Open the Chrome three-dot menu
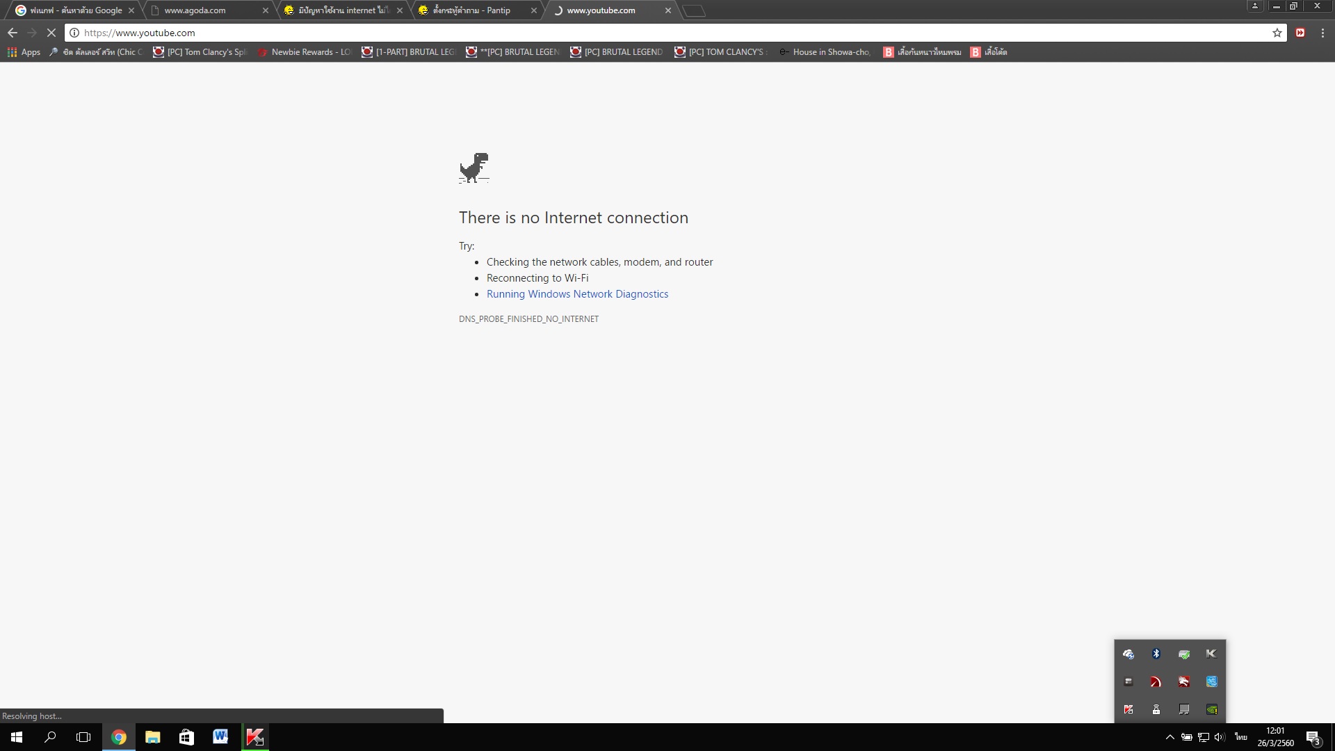 tap(1322, 33)
